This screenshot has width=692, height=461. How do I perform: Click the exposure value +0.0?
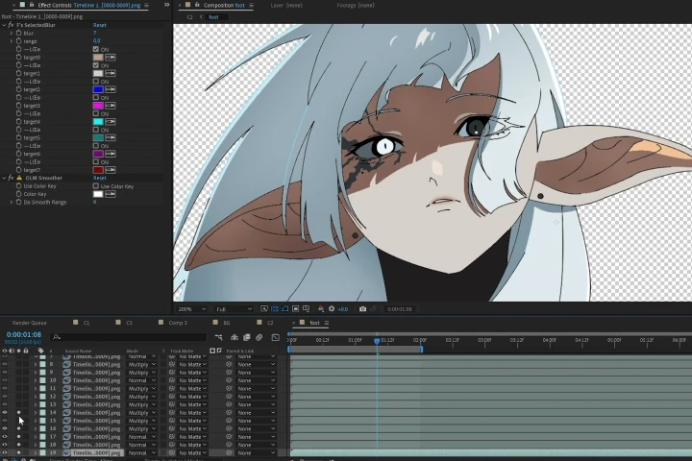click(343, 309)
